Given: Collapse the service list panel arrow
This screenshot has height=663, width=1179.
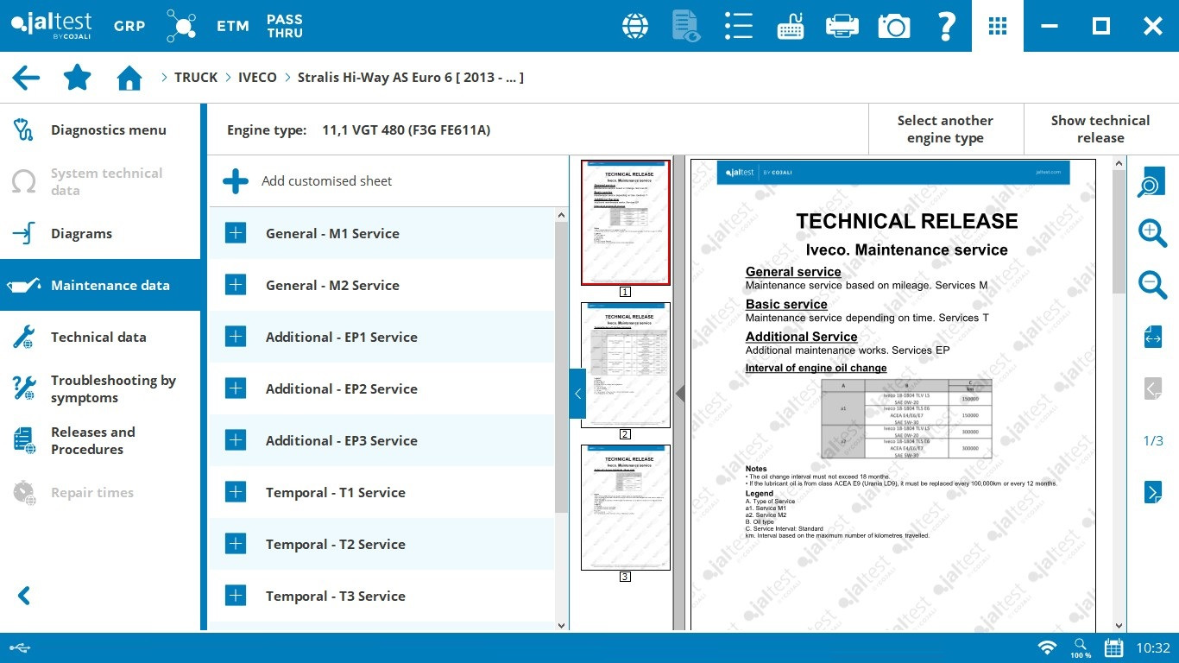Looking at the screenshot, I should click(x=577, y=394).
